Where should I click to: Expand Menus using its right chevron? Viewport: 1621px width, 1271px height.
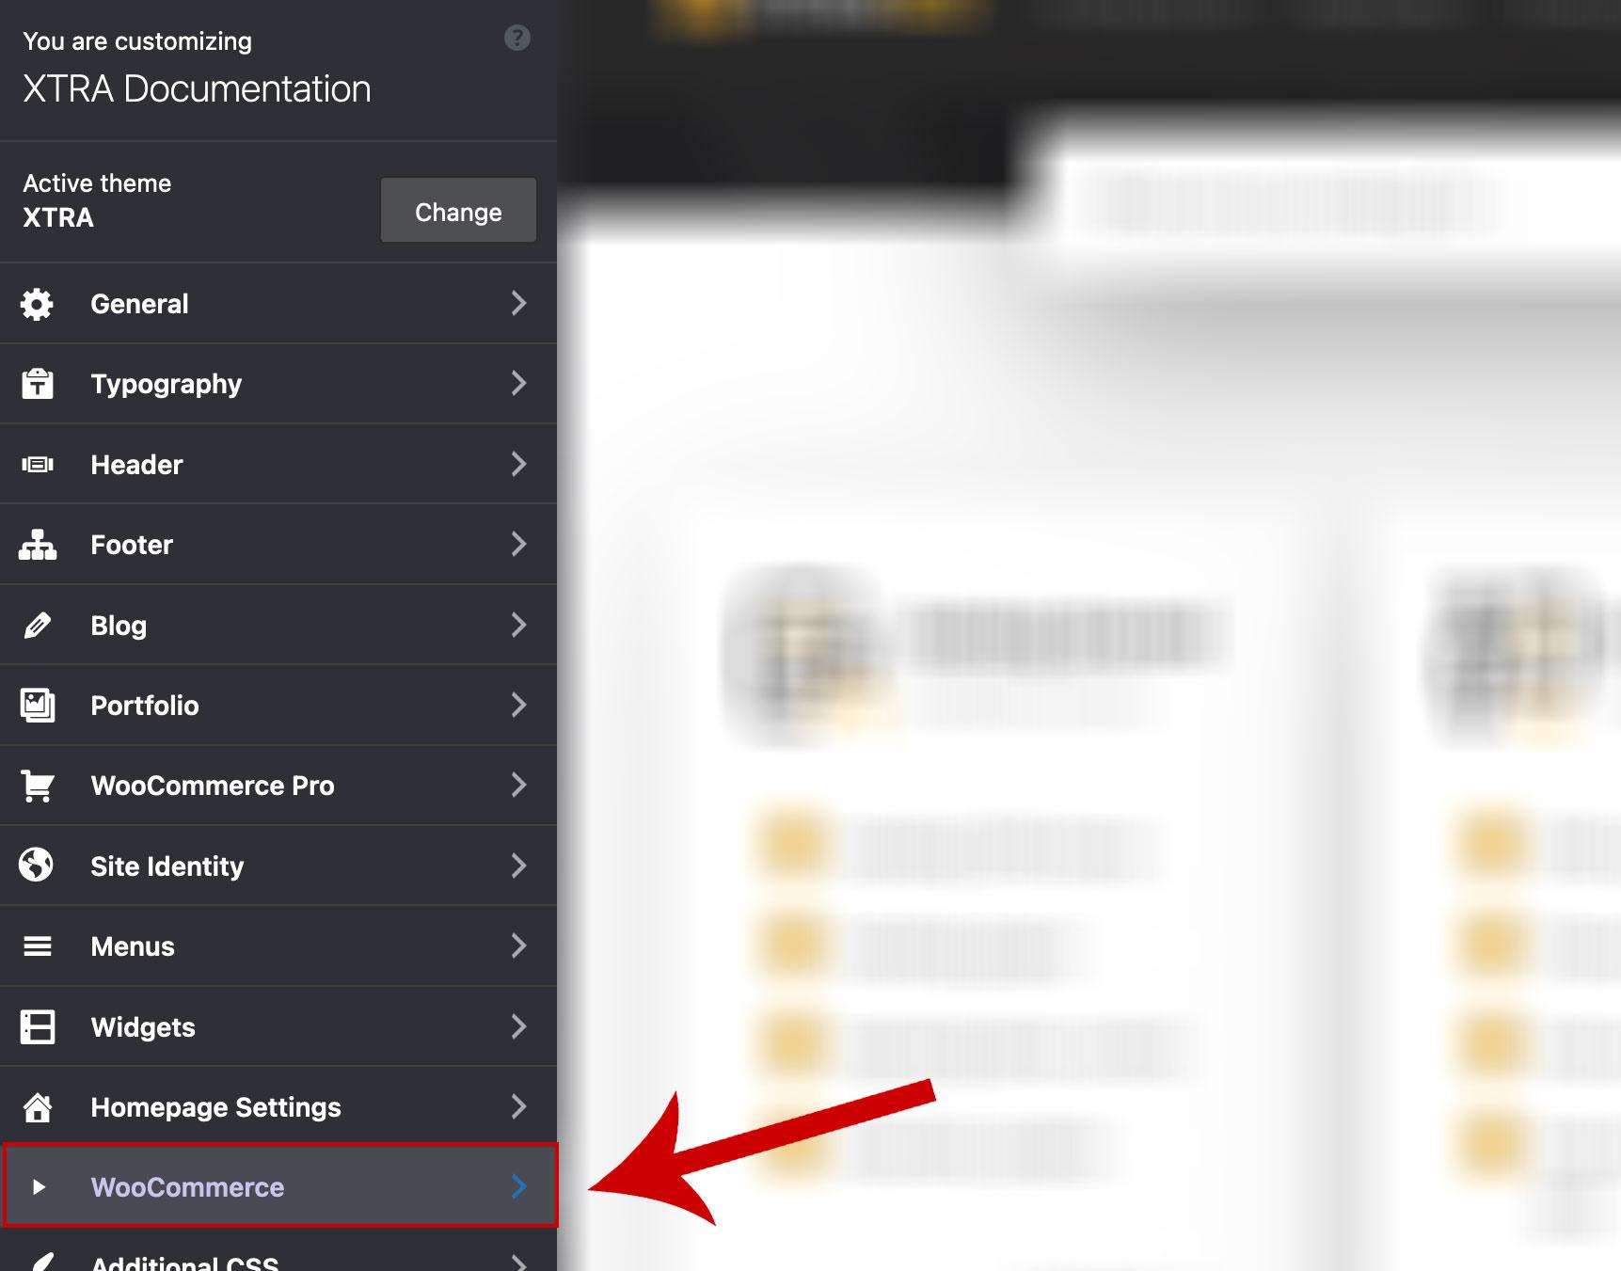pos(518,945)
